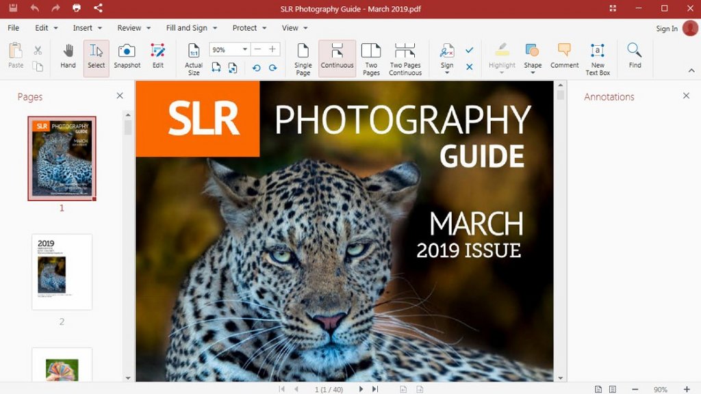Viewport: 701px width, 394px height.
Task: Switch to Single Page view
Action: [x=303, y=59]
